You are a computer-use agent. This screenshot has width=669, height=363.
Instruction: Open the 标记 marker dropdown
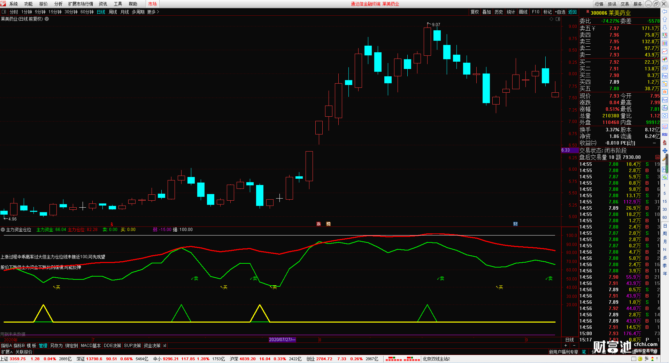[x=547, y=12]
